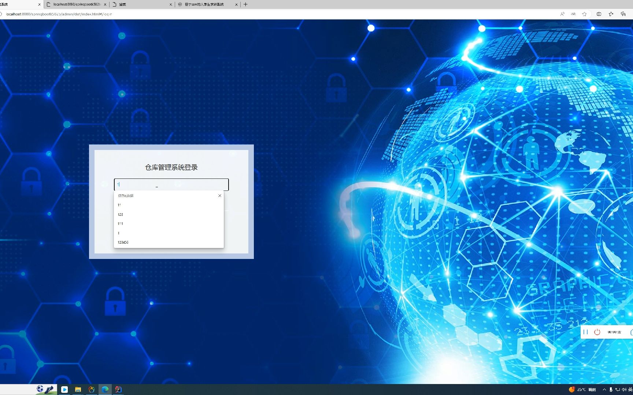Show hidden system tray icons
This screenshot has width=633, height=395.
click(604, 390)
